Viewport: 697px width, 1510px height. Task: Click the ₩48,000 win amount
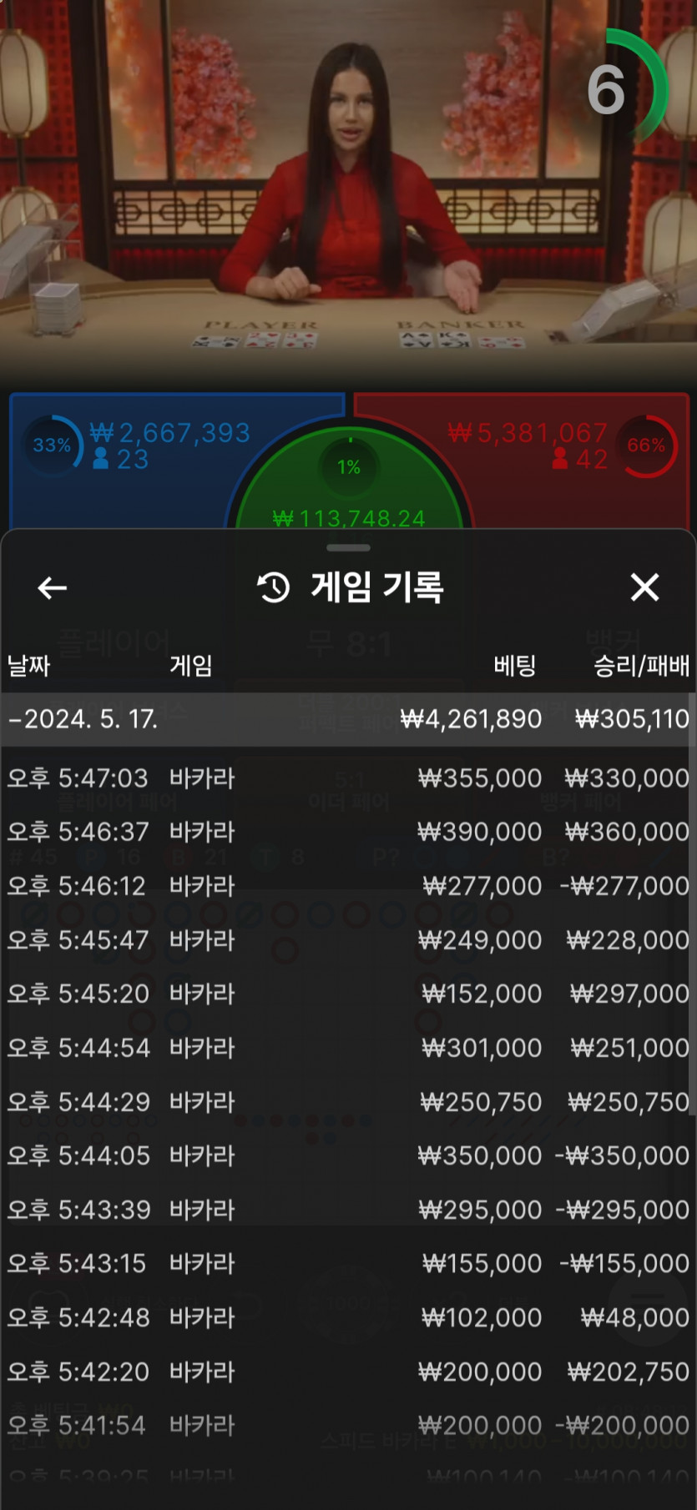tap(635, 1317)
